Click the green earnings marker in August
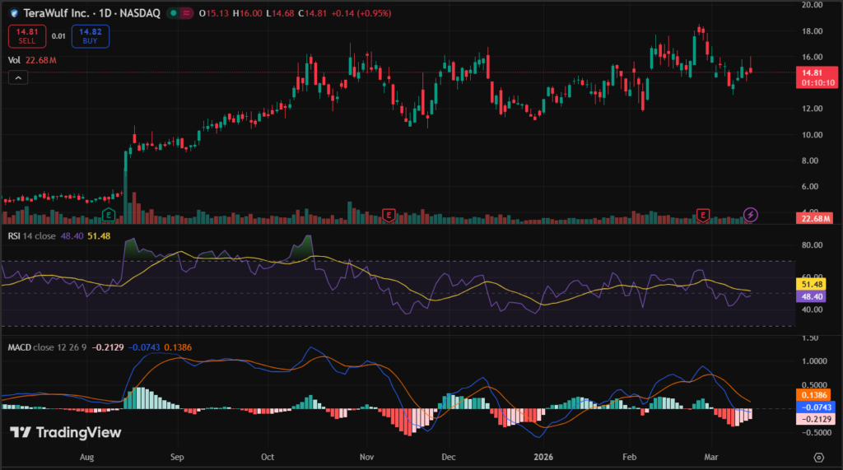The width and height of the screenshot is (843, 470). [x=107, y=215]
